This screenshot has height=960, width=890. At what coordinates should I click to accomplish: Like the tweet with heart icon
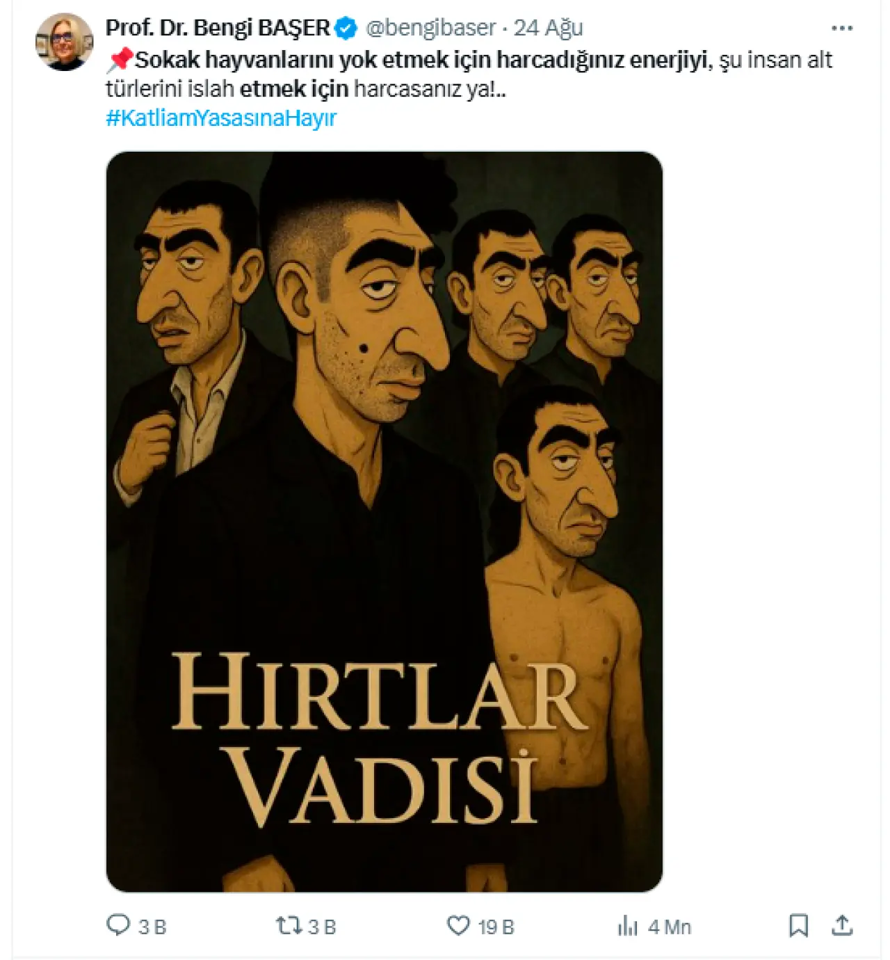click(x=458, y=925)
